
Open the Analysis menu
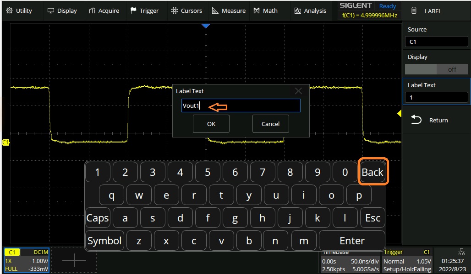tap(310, 11)
